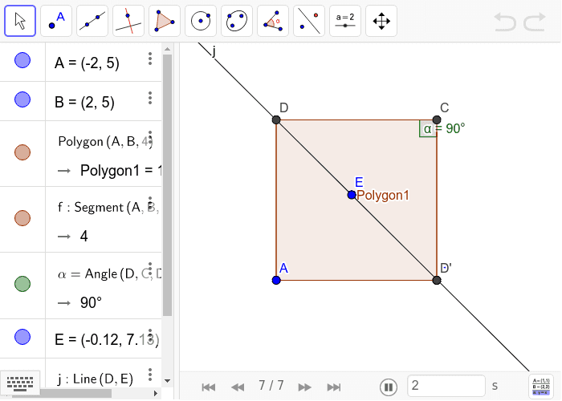
Task: Click the algebra panel scroll-up arrow
Action: pyautogui.click(x=167, y=49)
